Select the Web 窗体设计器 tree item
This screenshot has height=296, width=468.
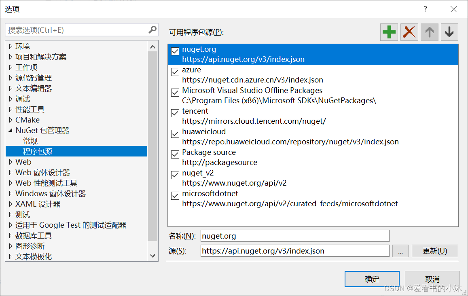[x=43, y=173]
